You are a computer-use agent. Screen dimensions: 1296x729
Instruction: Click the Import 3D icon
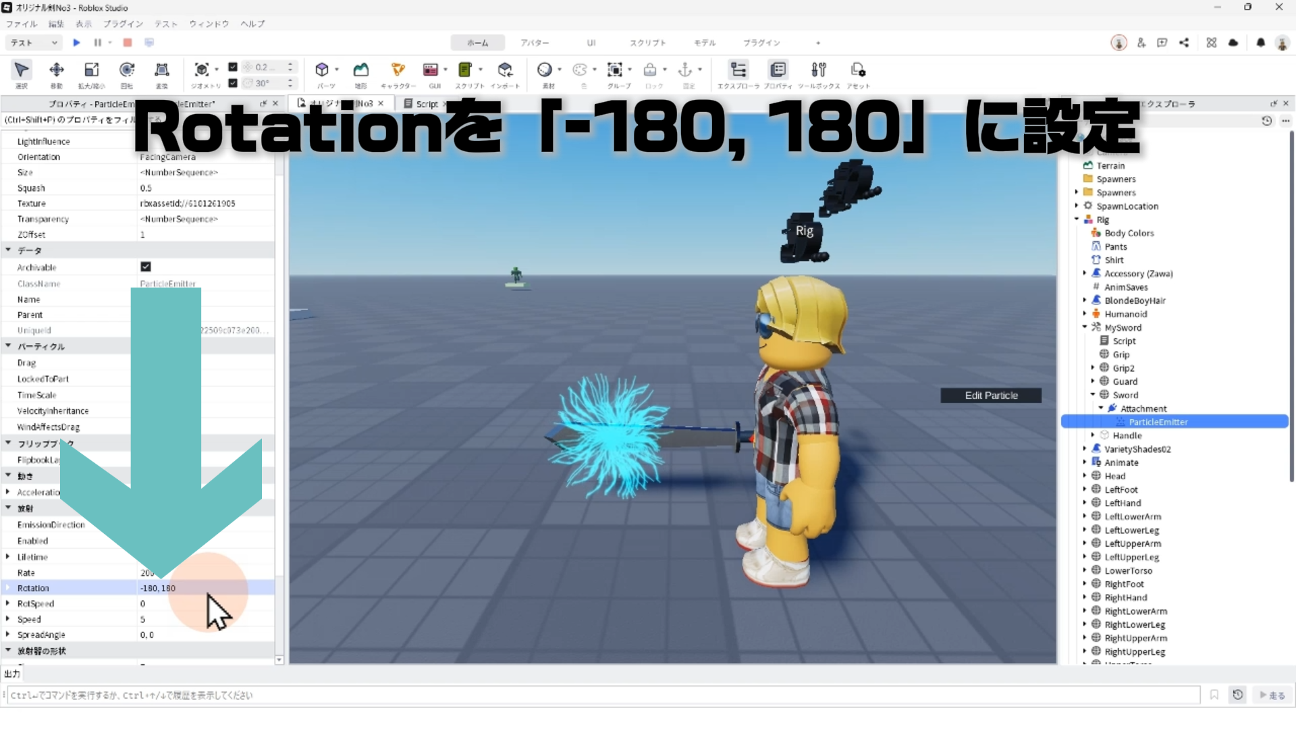pos(505,70)
